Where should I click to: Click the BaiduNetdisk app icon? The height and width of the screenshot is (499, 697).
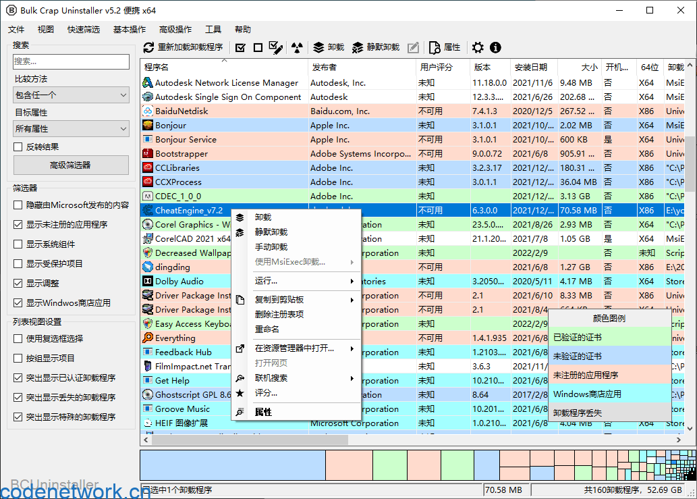click(x=148, y=111)
